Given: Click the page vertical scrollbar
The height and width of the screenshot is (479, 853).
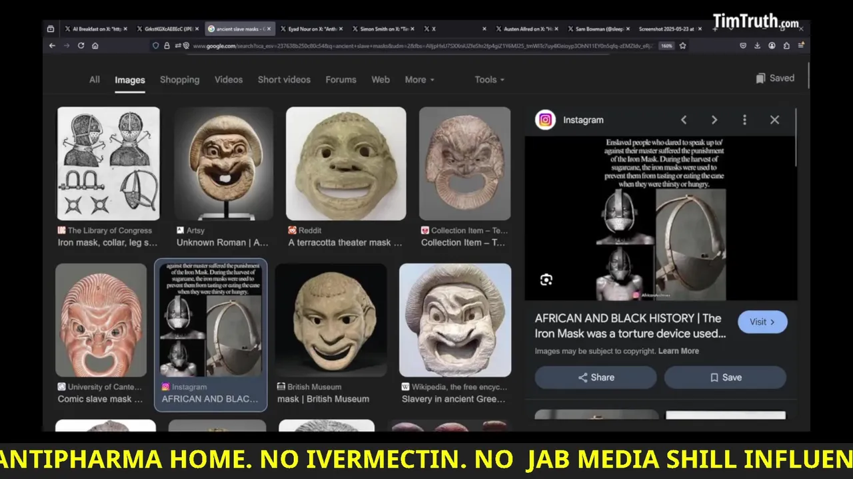Looking at the screenshot, I should click(x=808, y=75).
